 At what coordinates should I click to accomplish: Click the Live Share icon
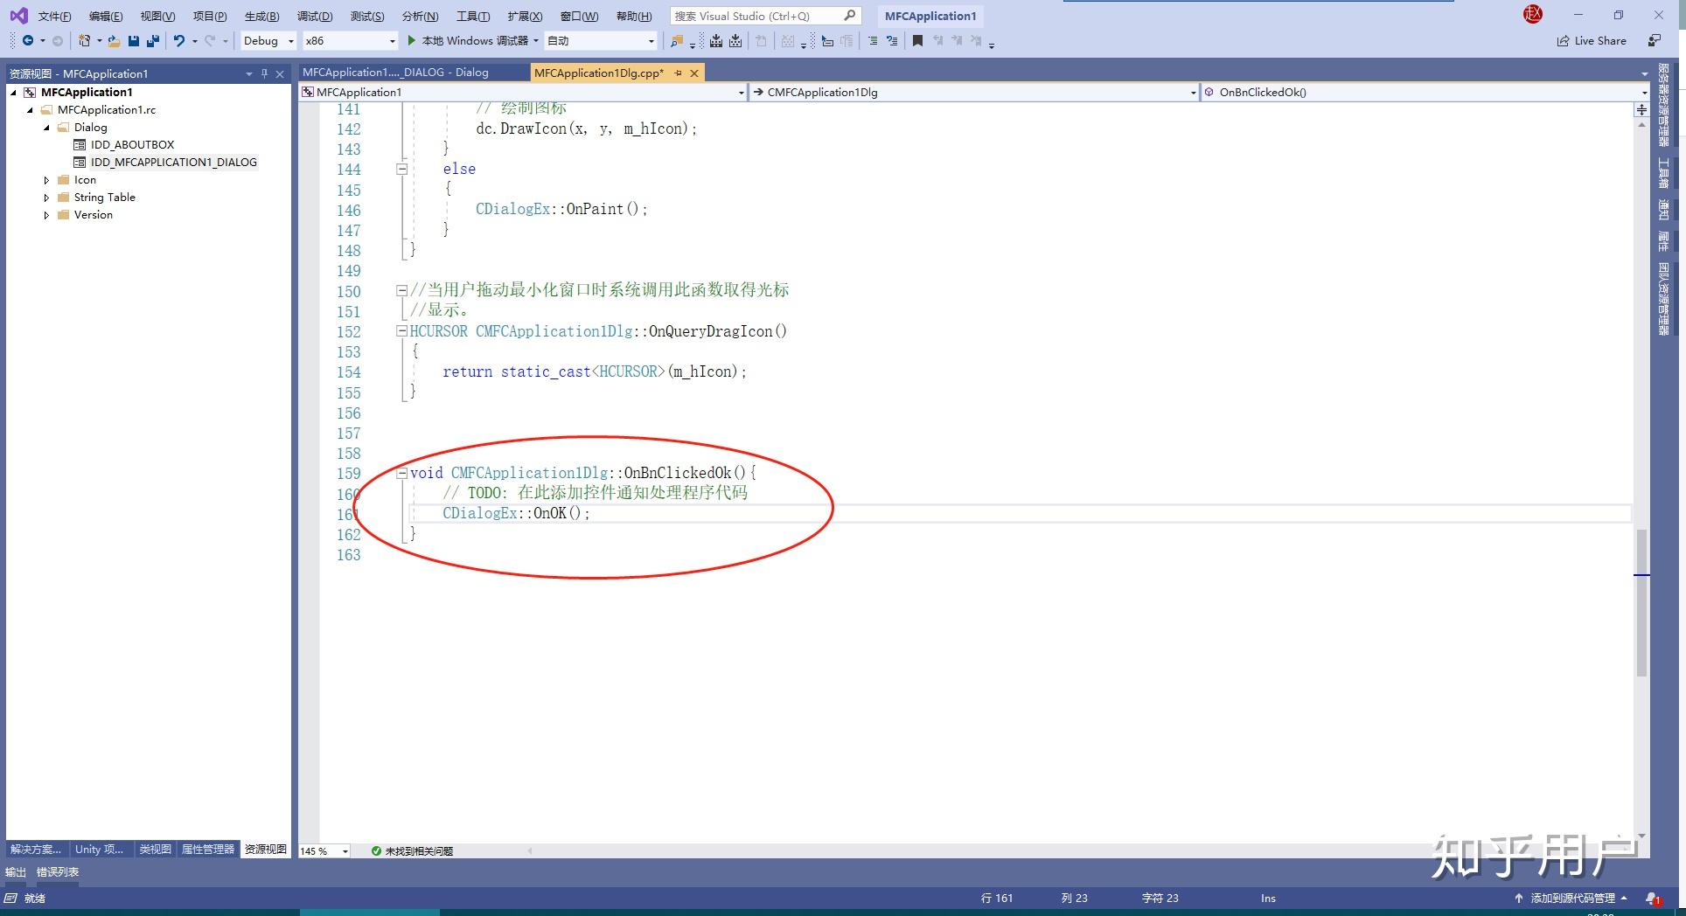(1563, 40)
